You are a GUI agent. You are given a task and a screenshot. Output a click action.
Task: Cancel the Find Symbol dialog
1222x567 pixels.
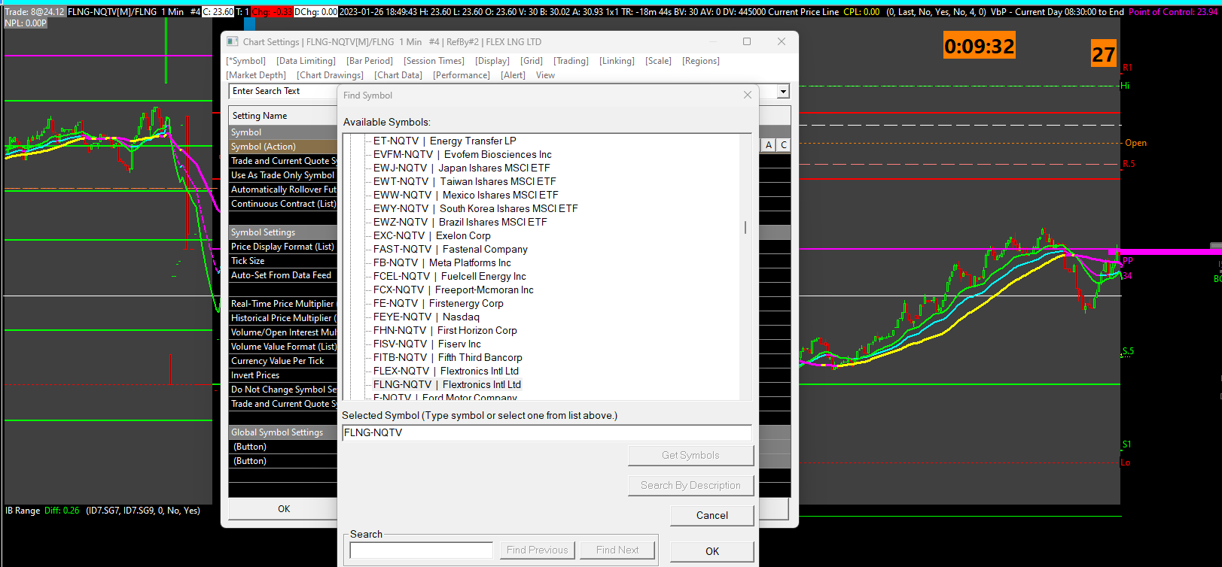pos(712,515)
